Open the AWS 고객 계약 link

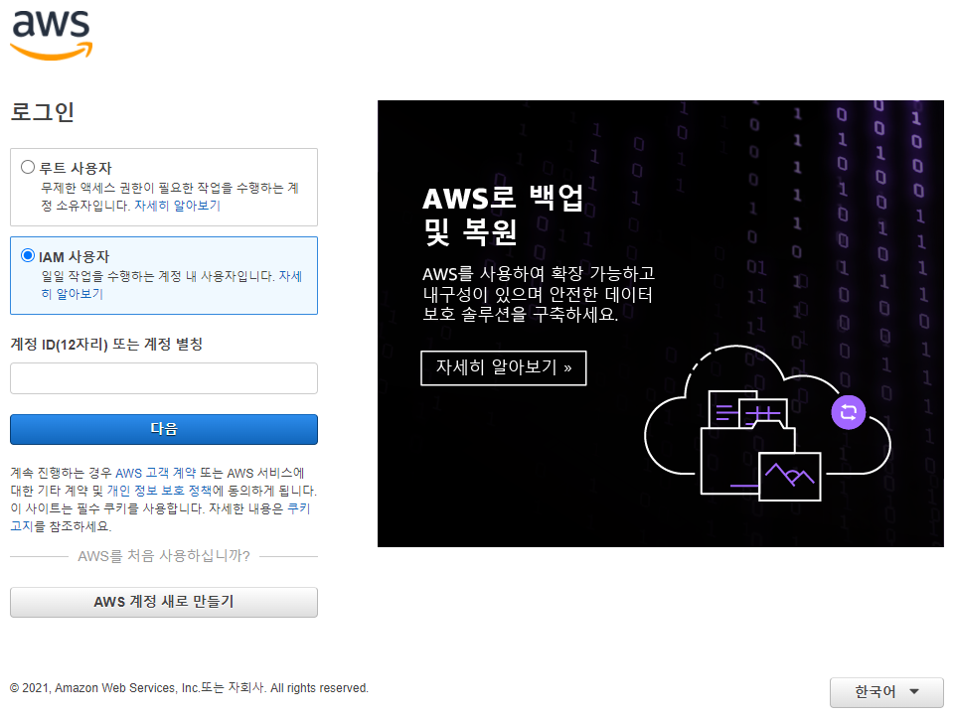click(156, 473)
